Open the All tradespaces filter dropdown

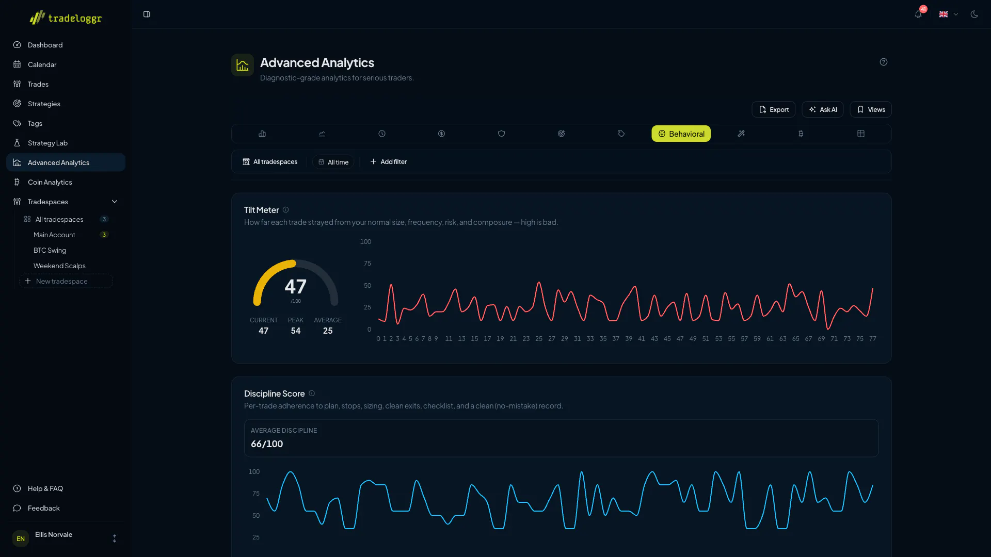[x=270, y=162]
